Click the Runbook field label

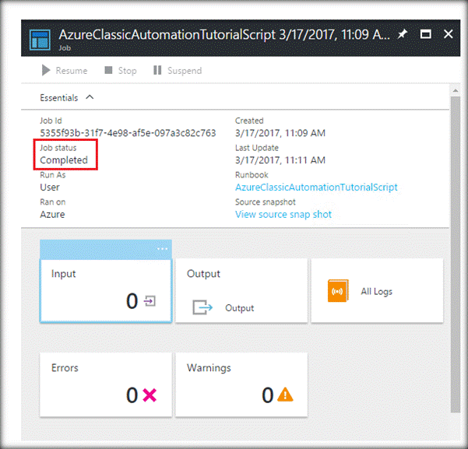[252, 175]
